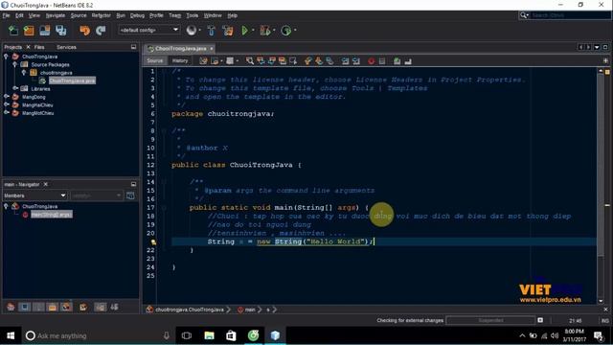Viewport: 613px width, 345px height.
Task: Toggle Sort by Name in Navigator
Action: [x=100, y=307]
